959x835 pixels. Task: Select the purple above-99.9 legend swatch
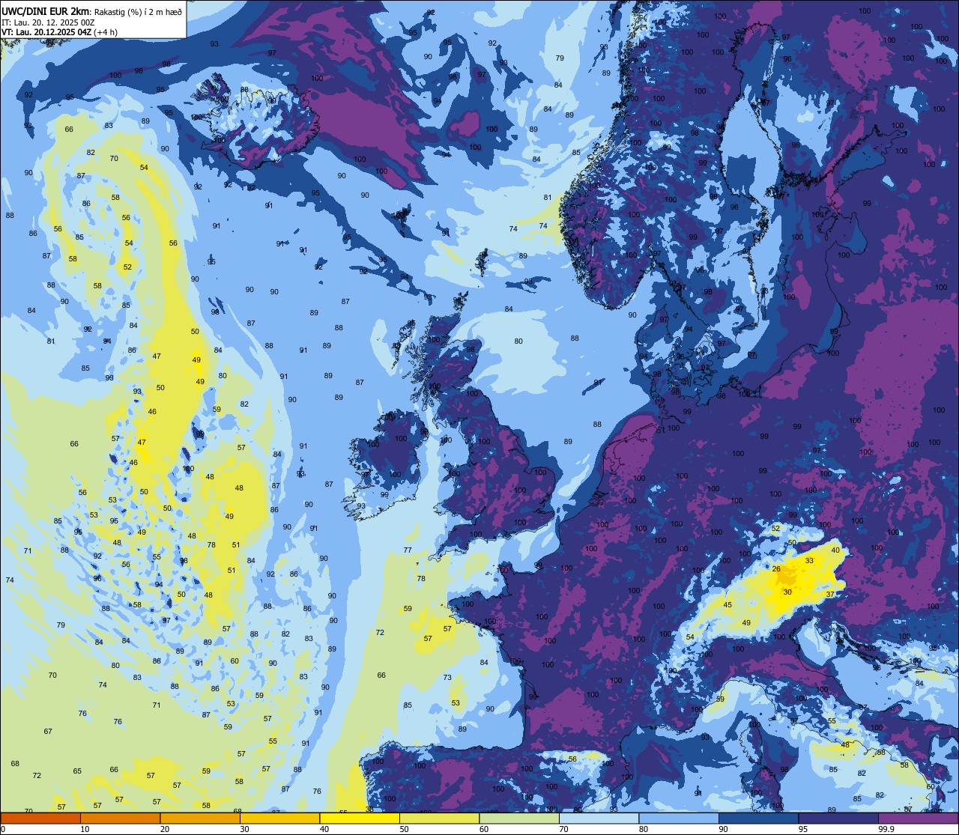[918, 818]
